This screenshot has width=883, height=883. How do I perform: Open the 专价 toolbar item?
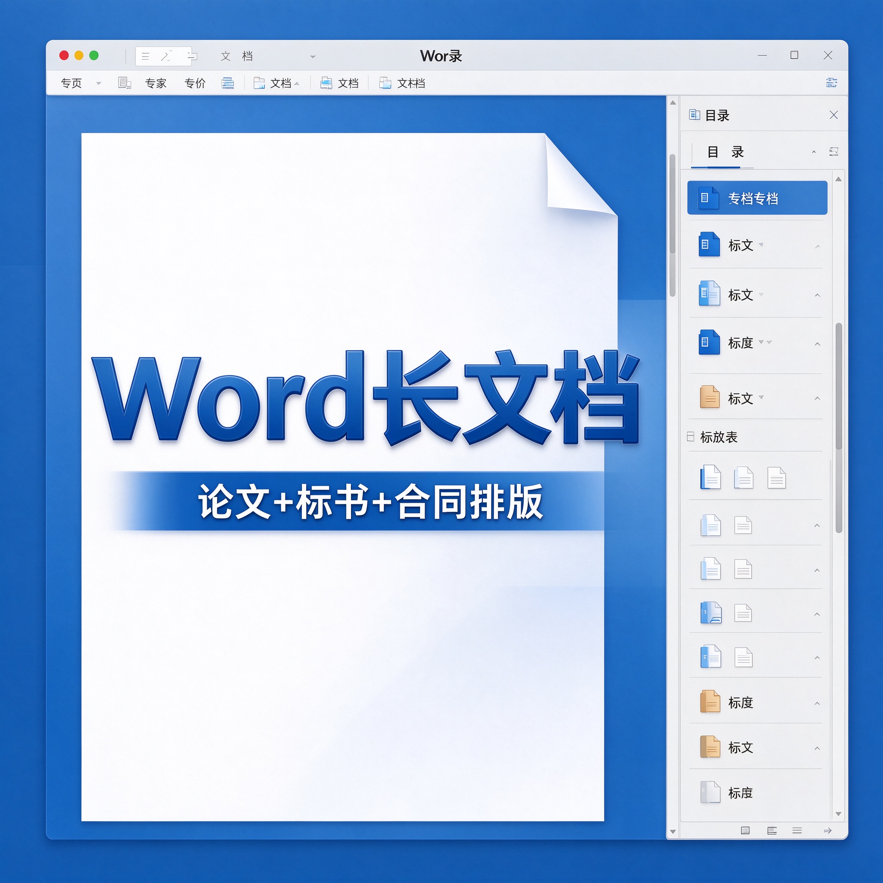(195, 83)
